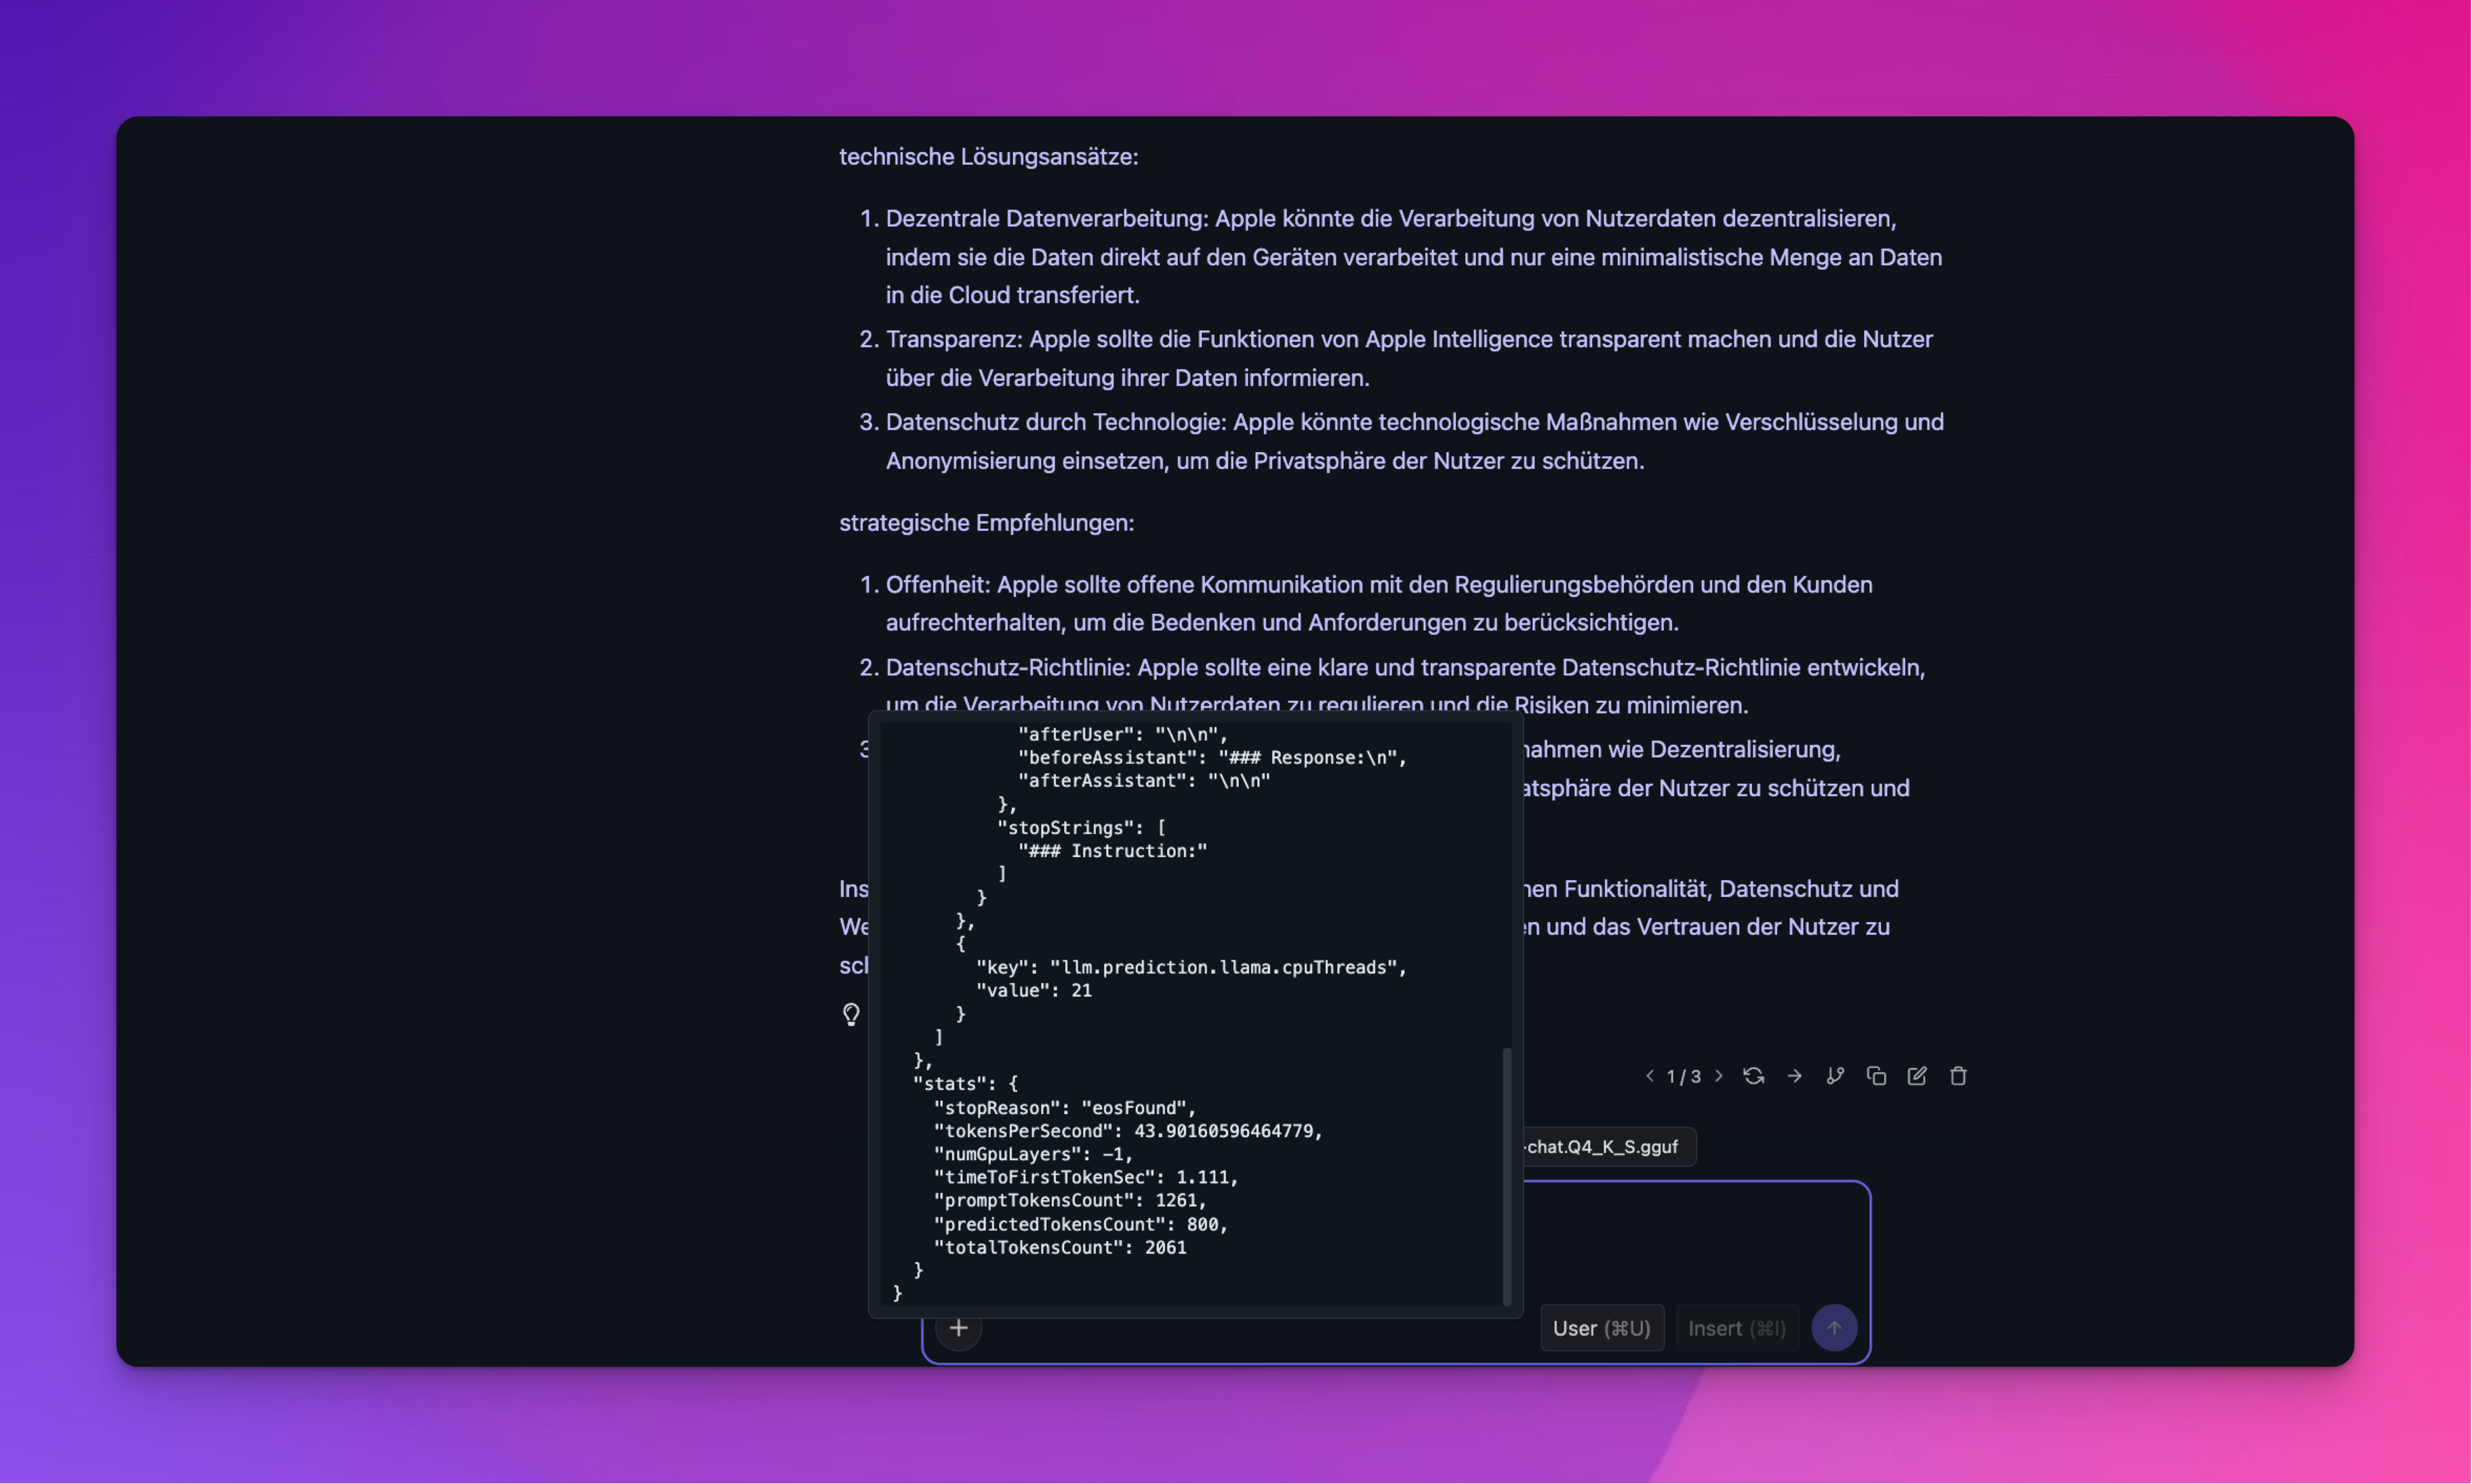Image resolution: width=2472 pixels, height=1484 pixels.
Task: Click the "### Instruction:" stop string
Action: click(1112, 850)
